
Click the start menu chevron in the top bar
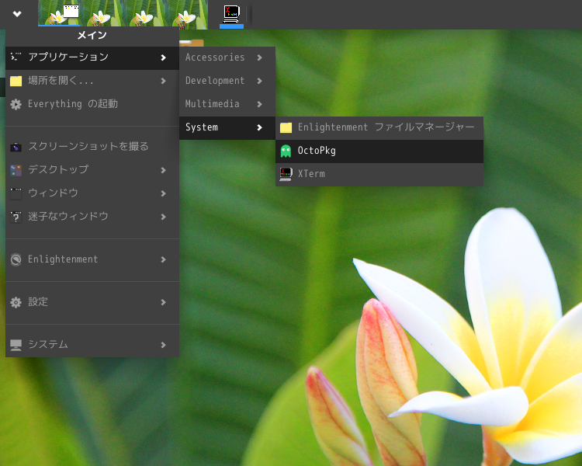click(x=17, y=14)
